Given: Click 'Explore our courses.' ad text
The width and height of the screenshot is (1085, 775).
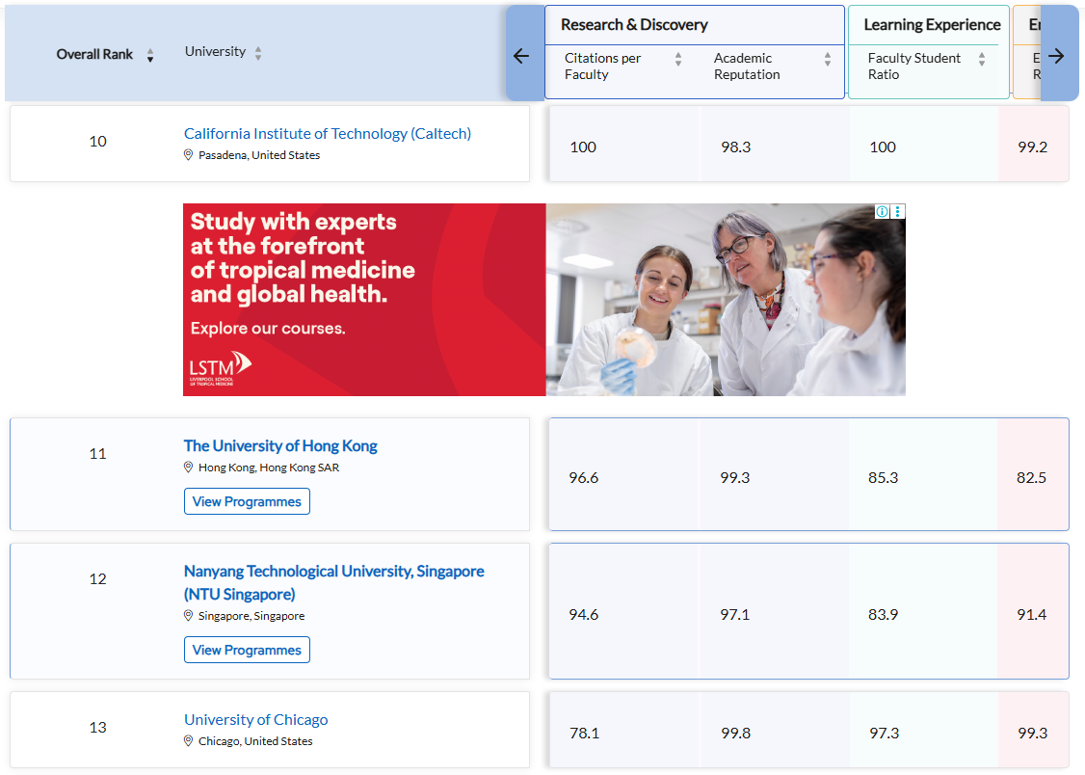Looking at the screenshot, I should 268,328.
